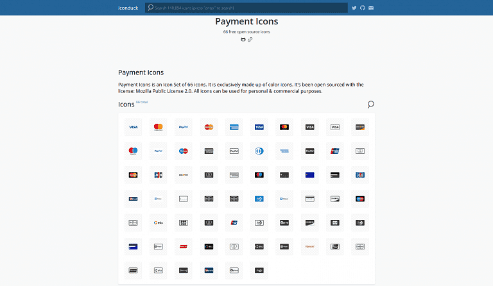This screenshot has width=493, height=286.
Task: Select the UnionPay icon beside dark PayPal card
Action: coord(335,151)
